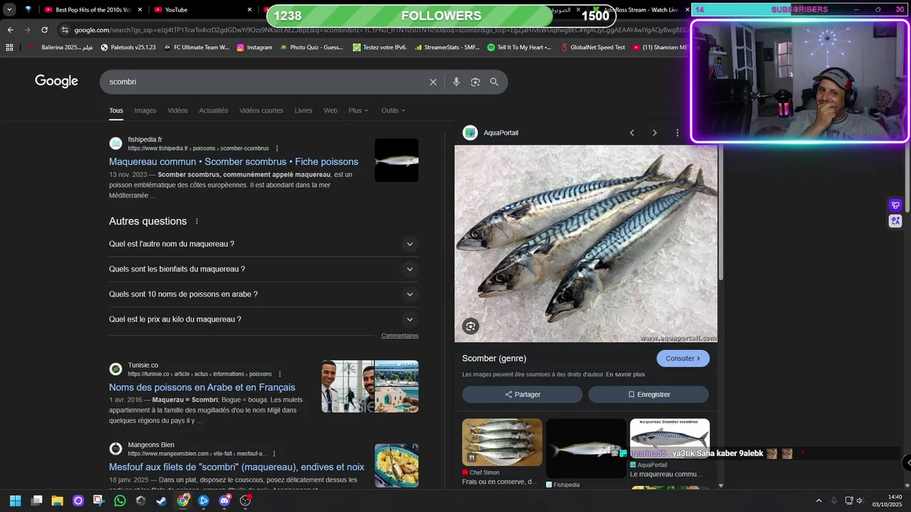Switch to the Vidéos courtes tab
The width and height of the screenshot is (911, 512).
click(261, 111)
